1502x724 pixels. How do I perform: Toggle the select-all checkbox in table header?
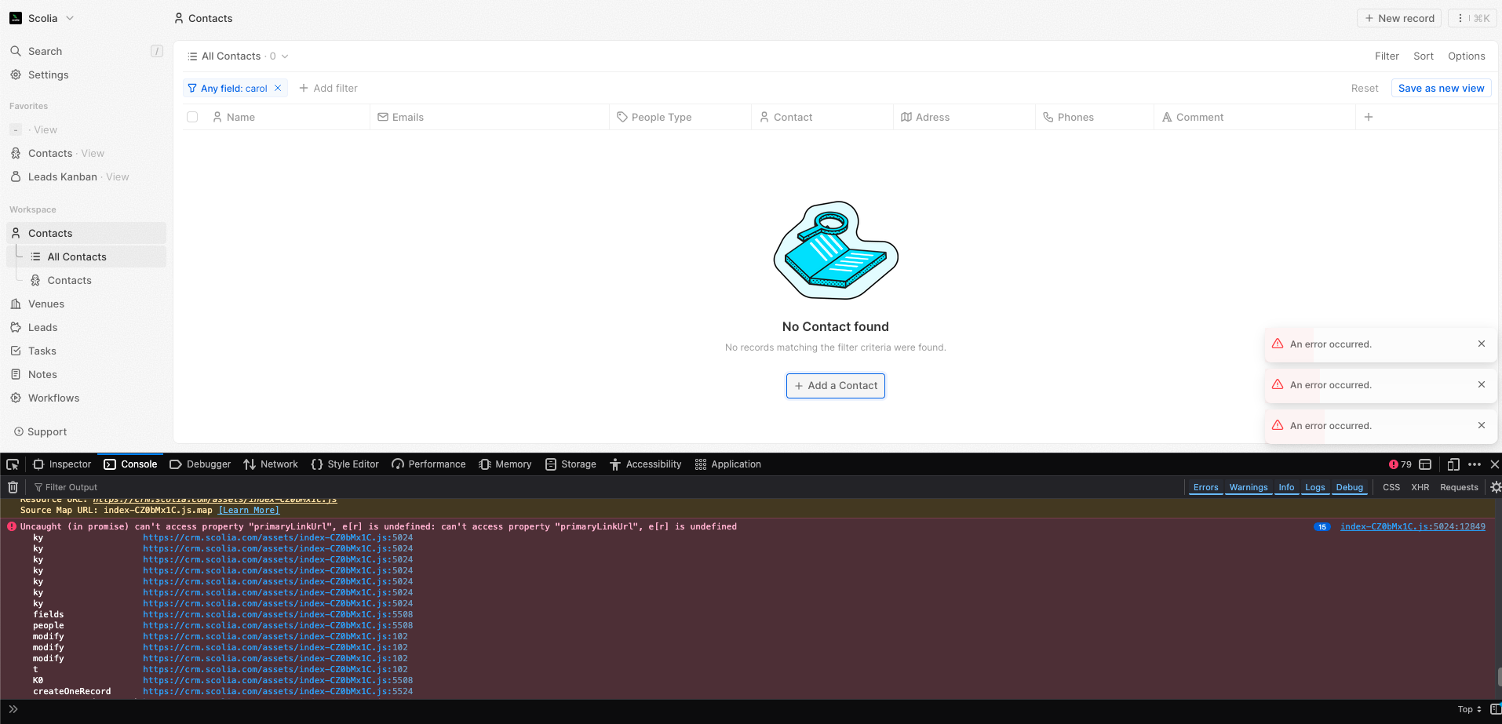192,117
